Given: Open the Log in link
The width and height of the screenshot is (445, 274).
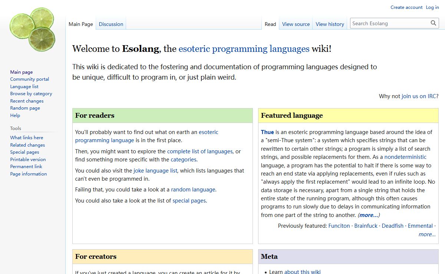Looking at the screenshot, I should pos(432,7).
